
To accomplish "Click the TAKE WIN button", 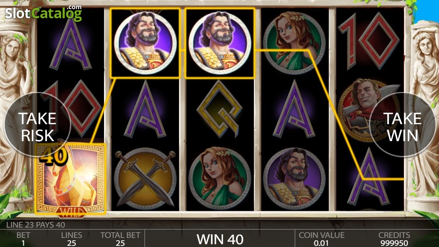I will 402,125.
